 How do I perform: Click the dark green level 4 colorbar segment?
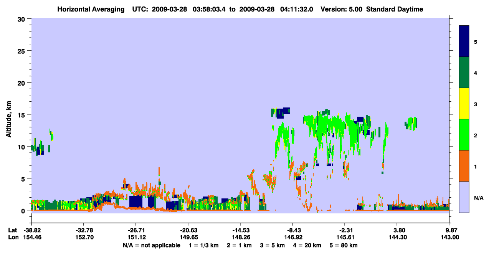[464, 73]
